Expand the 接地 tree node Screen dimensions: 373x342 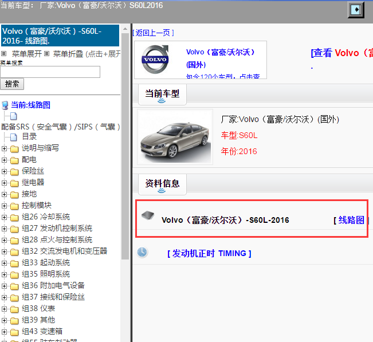4,194
